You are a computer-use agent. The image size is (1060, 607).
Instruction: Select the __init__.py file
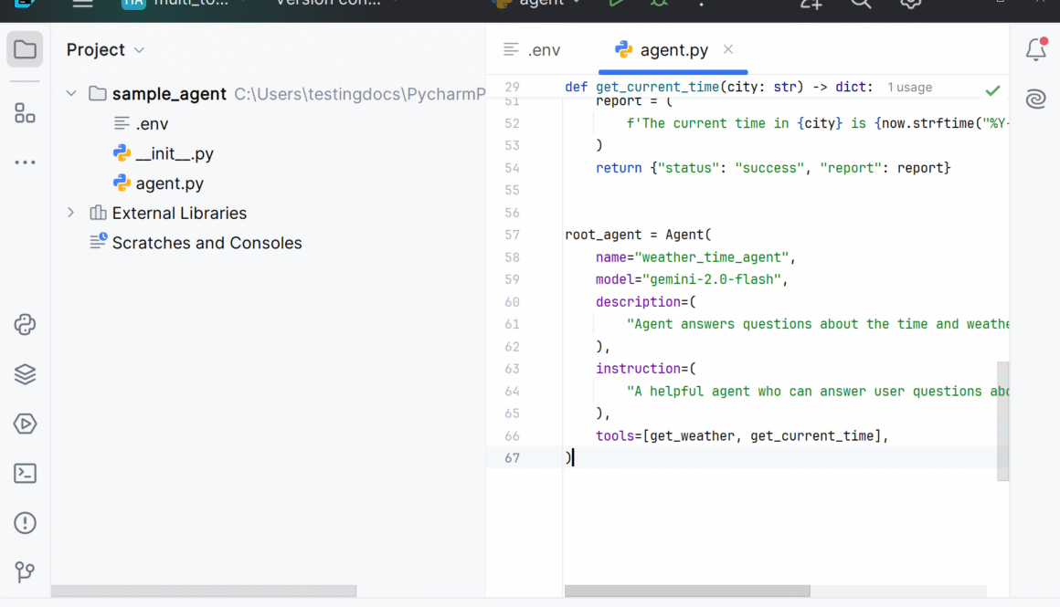point(172,153)
